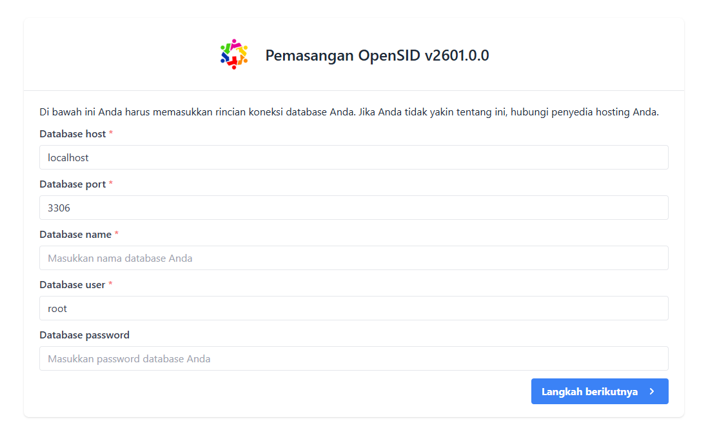Click the Pemasangan OpenSID v2601.0.0 heading

click(x=377, y=55)
